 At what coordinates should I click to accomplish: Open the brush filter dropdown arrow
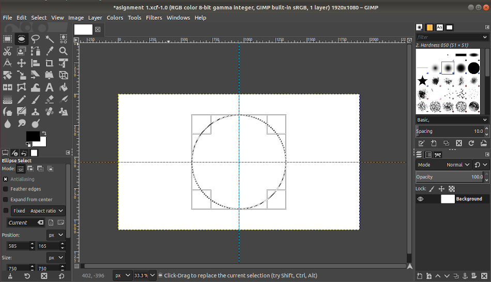(485, 37)
